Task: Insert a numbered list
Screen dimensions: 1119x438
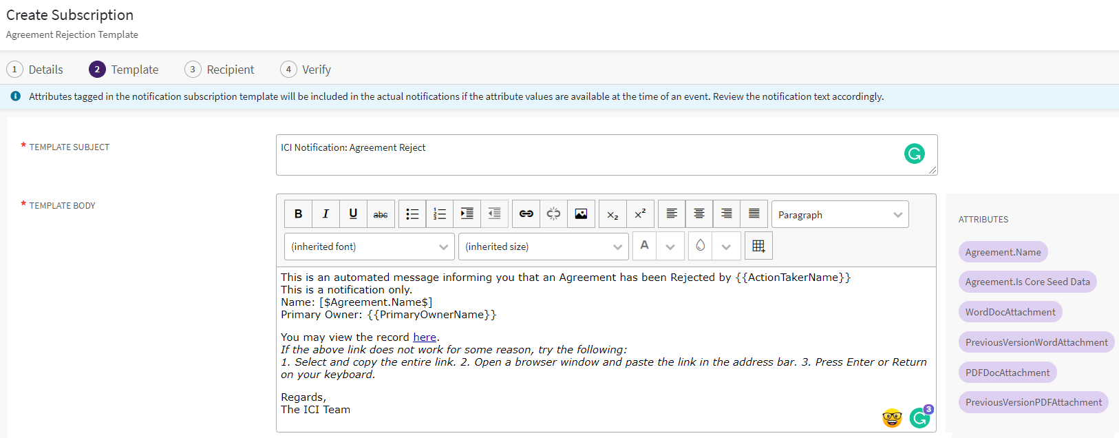Action: [440, 214]
